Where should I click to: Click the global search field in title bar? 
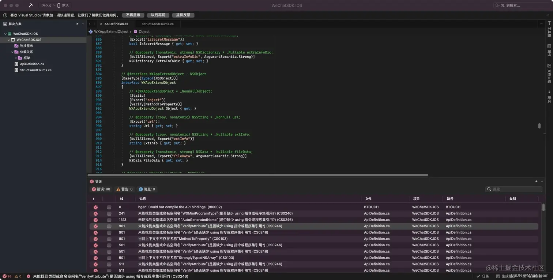point(522,5)
